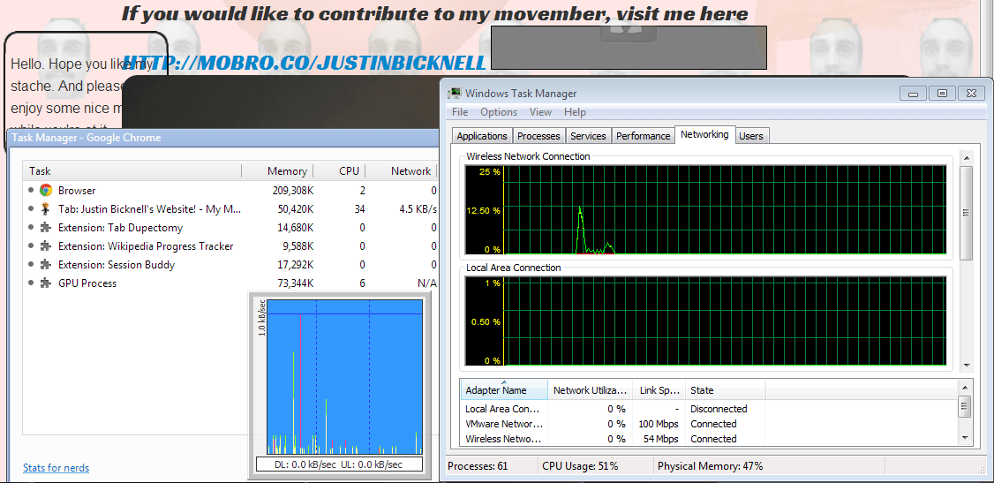Click Physical Memory: 47% in the status bar
The width and height of the screenshot is (994, 483).
pos(710,466)
